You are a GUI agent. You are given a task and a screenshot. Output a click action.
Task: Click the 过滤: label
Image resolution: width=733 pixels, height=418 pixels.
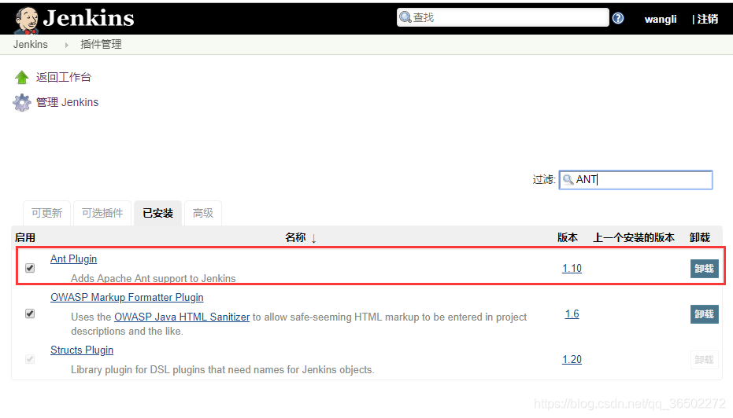544,180
